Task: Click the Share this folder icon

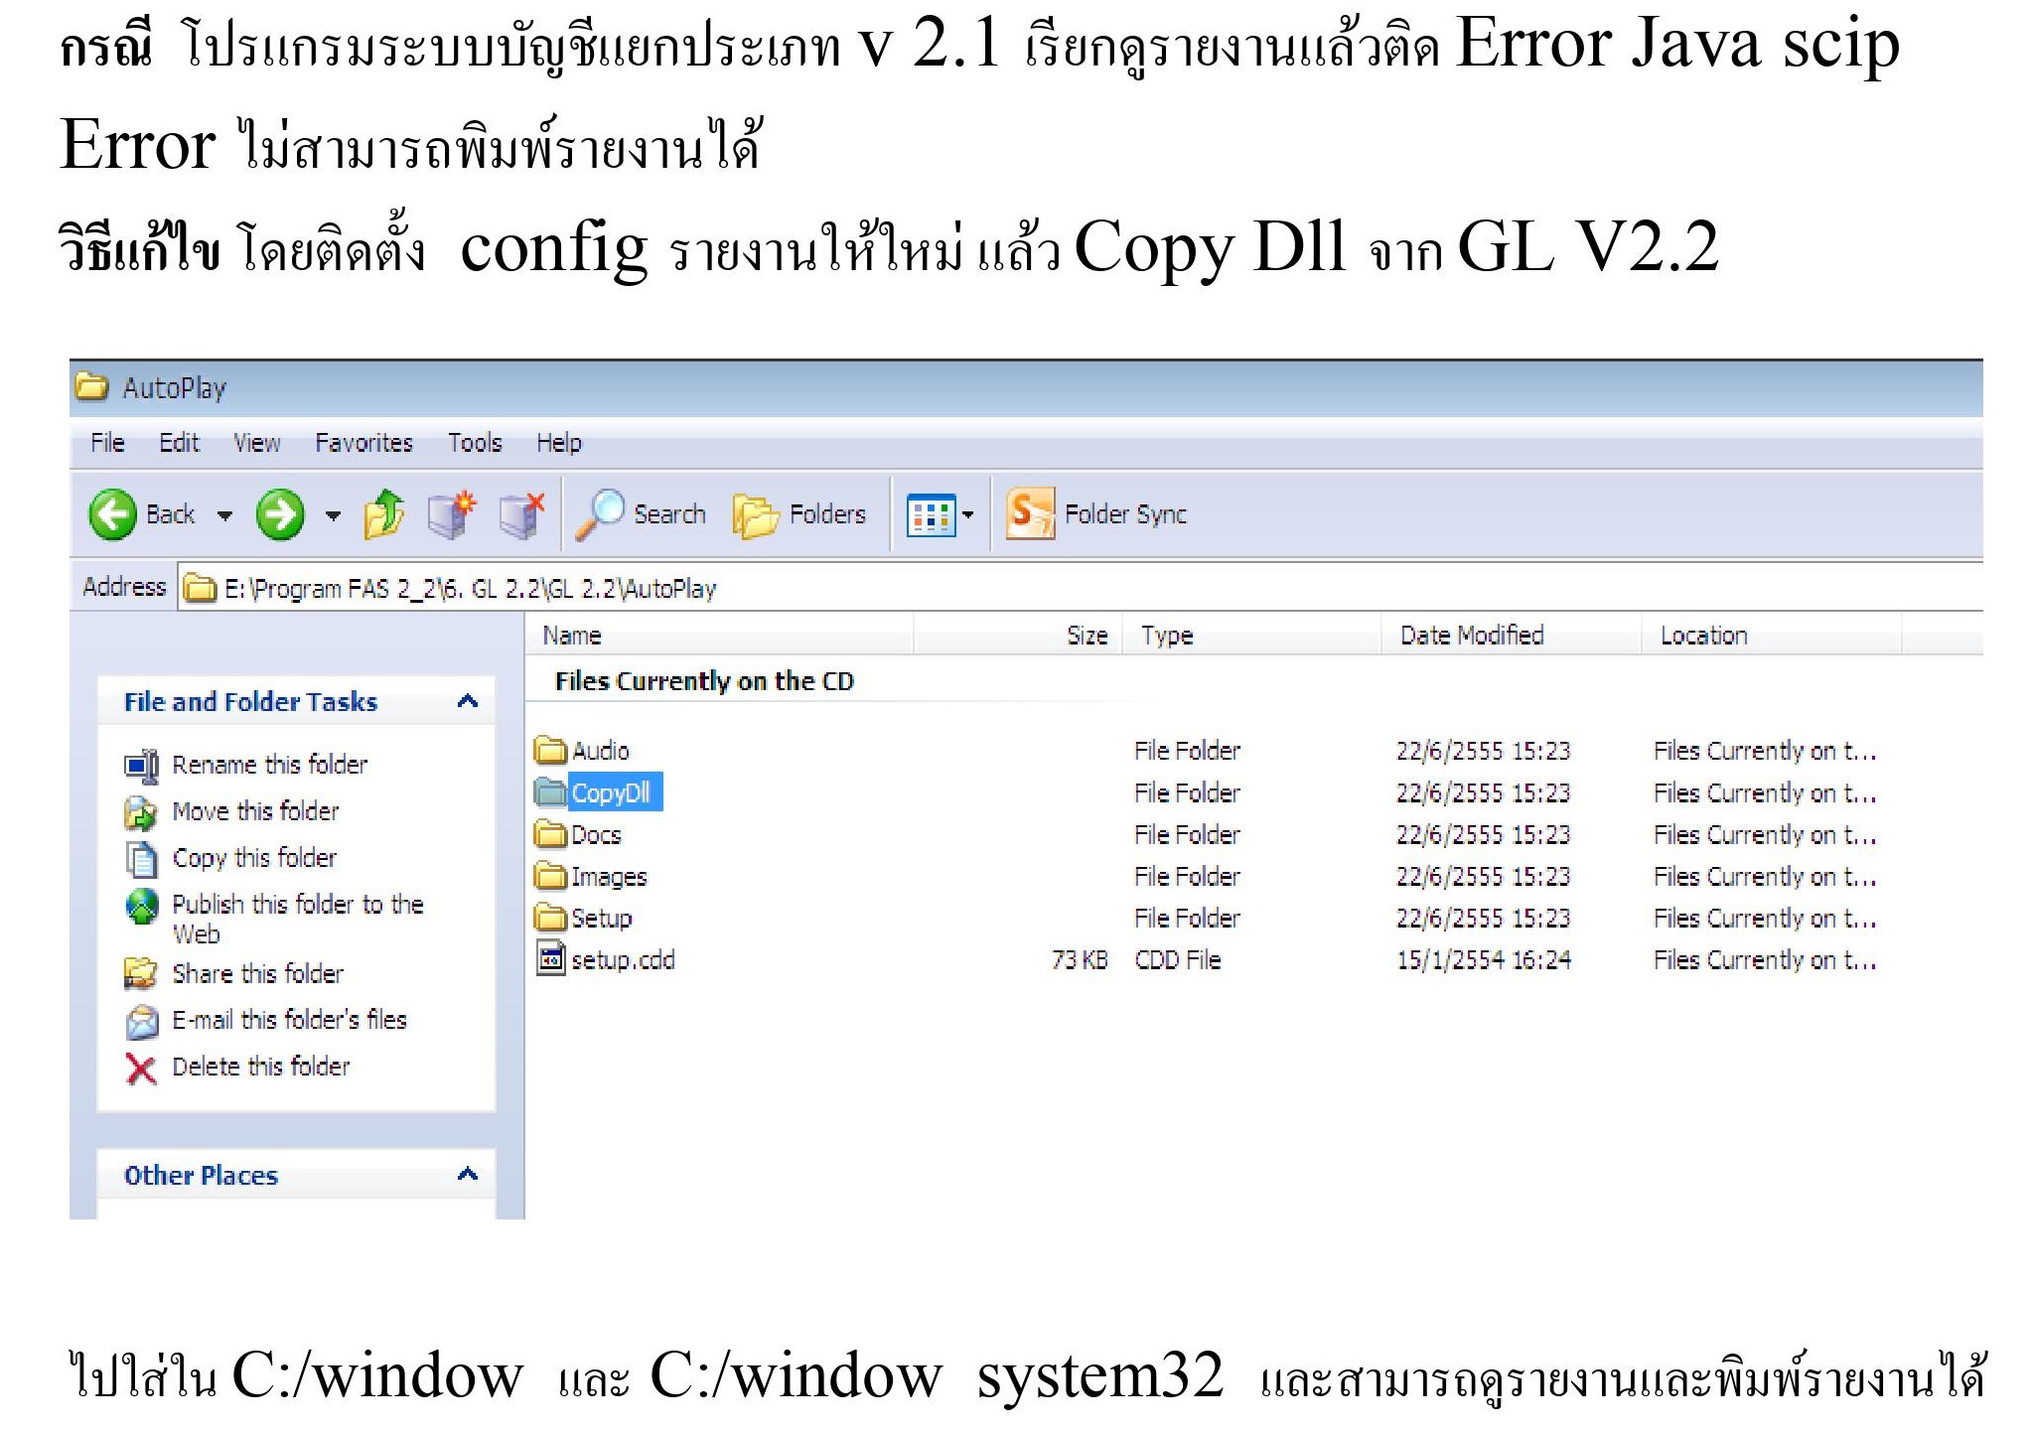Action: 140,973
